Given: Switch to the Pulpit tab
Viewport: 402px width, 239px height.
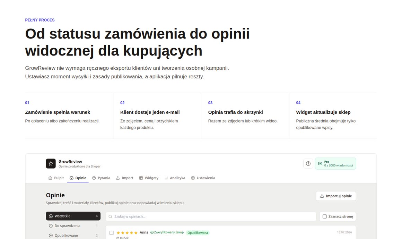Looking at the screenshot, I should coord(56,178).
